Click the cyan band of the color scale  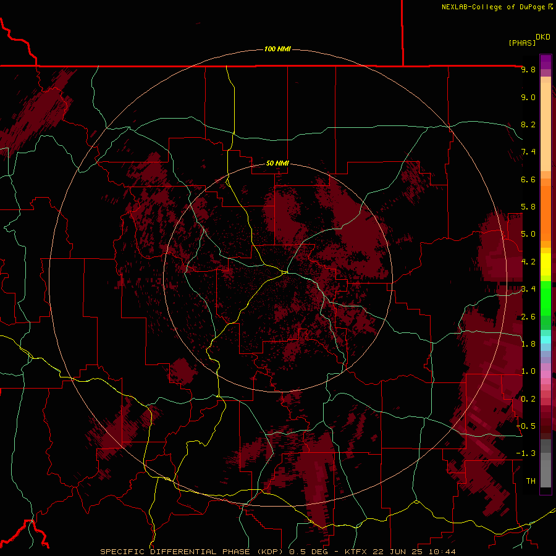545,340
